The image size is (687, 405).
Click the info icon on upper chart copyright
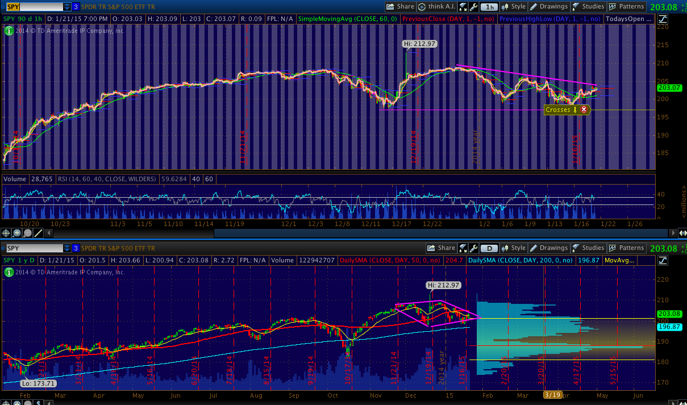click(x=7, y=30)
